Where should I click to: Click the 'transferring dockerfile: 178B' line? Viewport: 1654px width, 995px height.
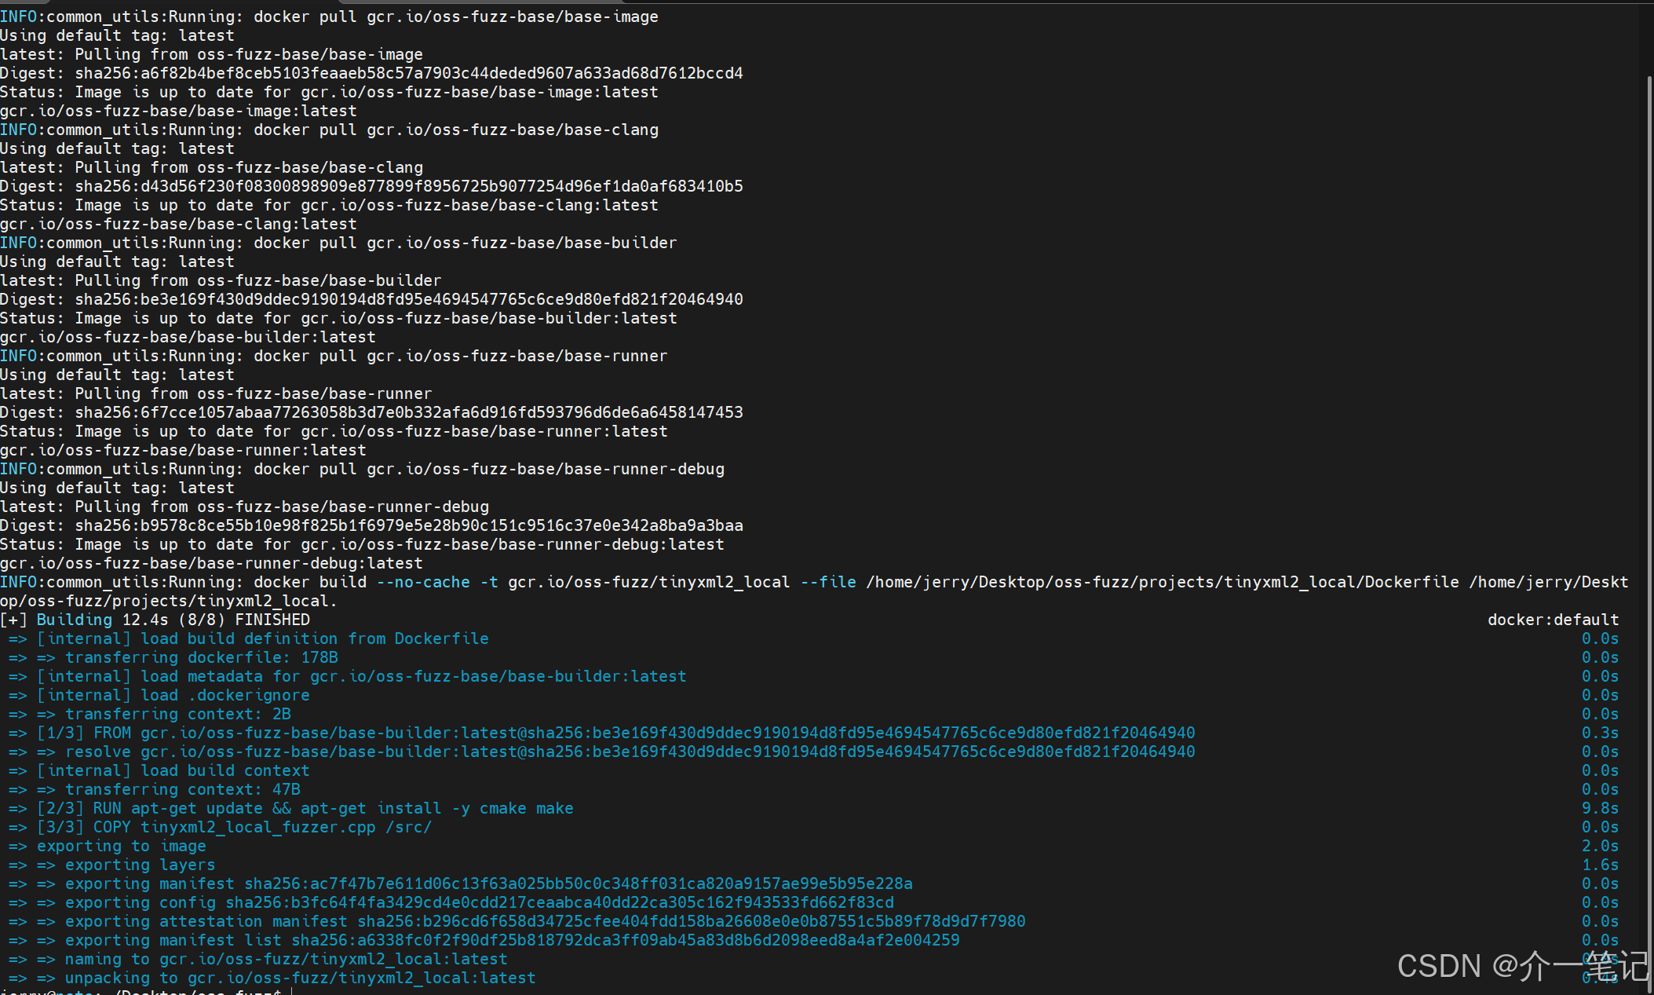click(201, 657)
